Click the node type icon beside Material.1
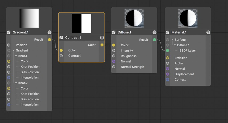The image size is (228, 123). click(167, 32)
